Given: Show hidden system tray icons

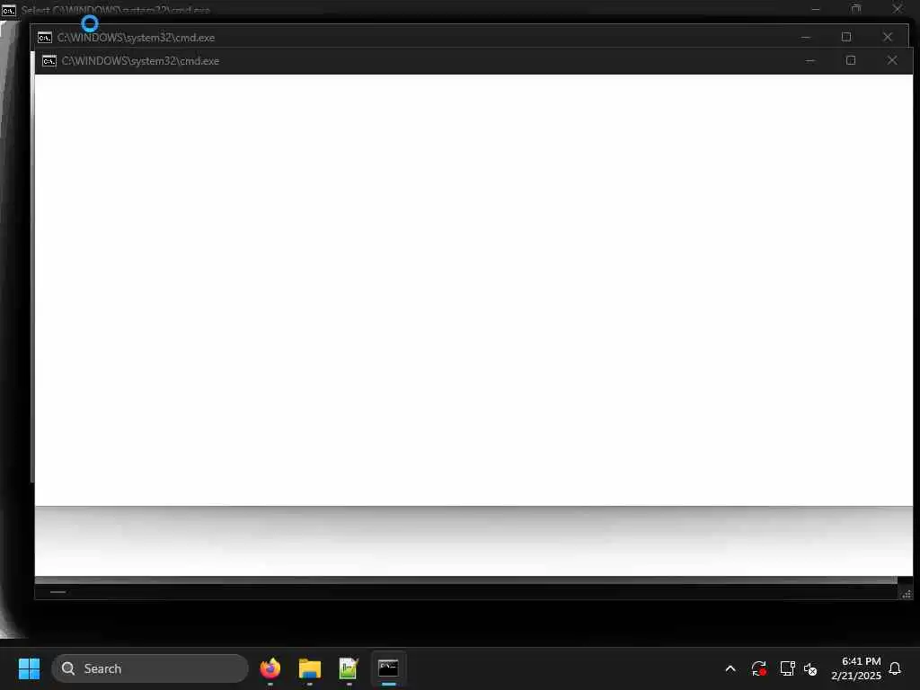Looking at the screenshot, I should [730, 668].
